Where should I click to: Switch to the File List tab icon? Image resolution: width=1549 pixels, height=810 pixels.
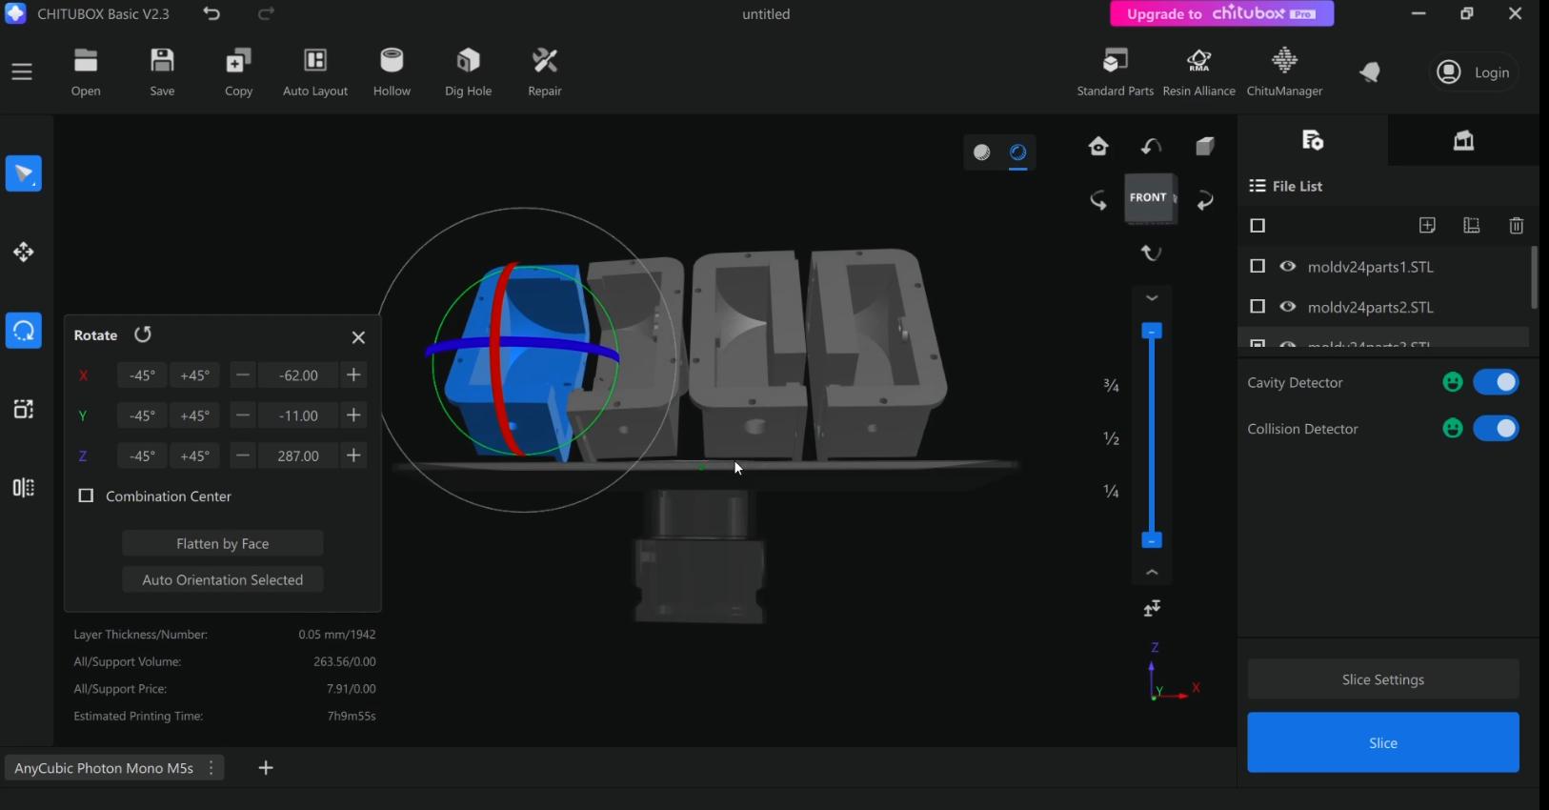1313,141
